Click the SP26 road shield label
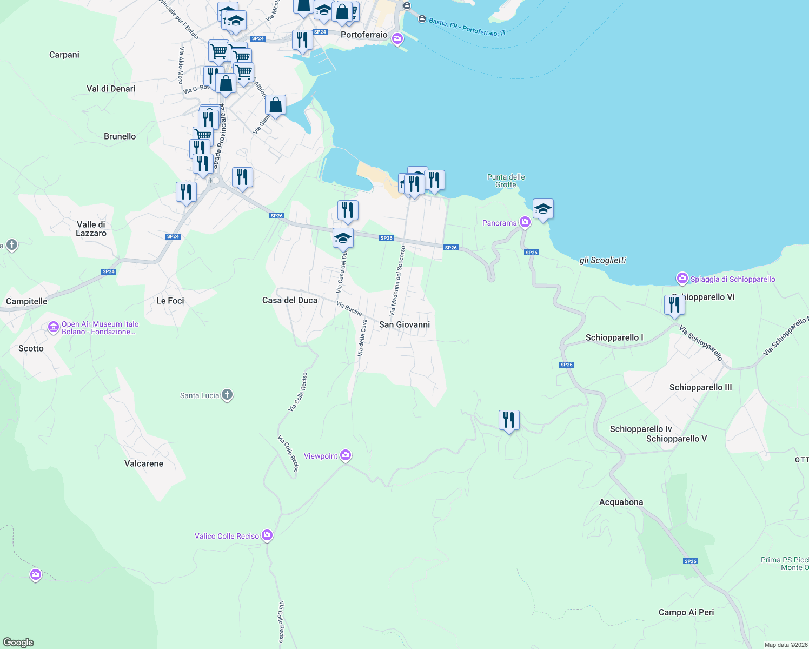The image size is (809, 649). click(386, 237)
